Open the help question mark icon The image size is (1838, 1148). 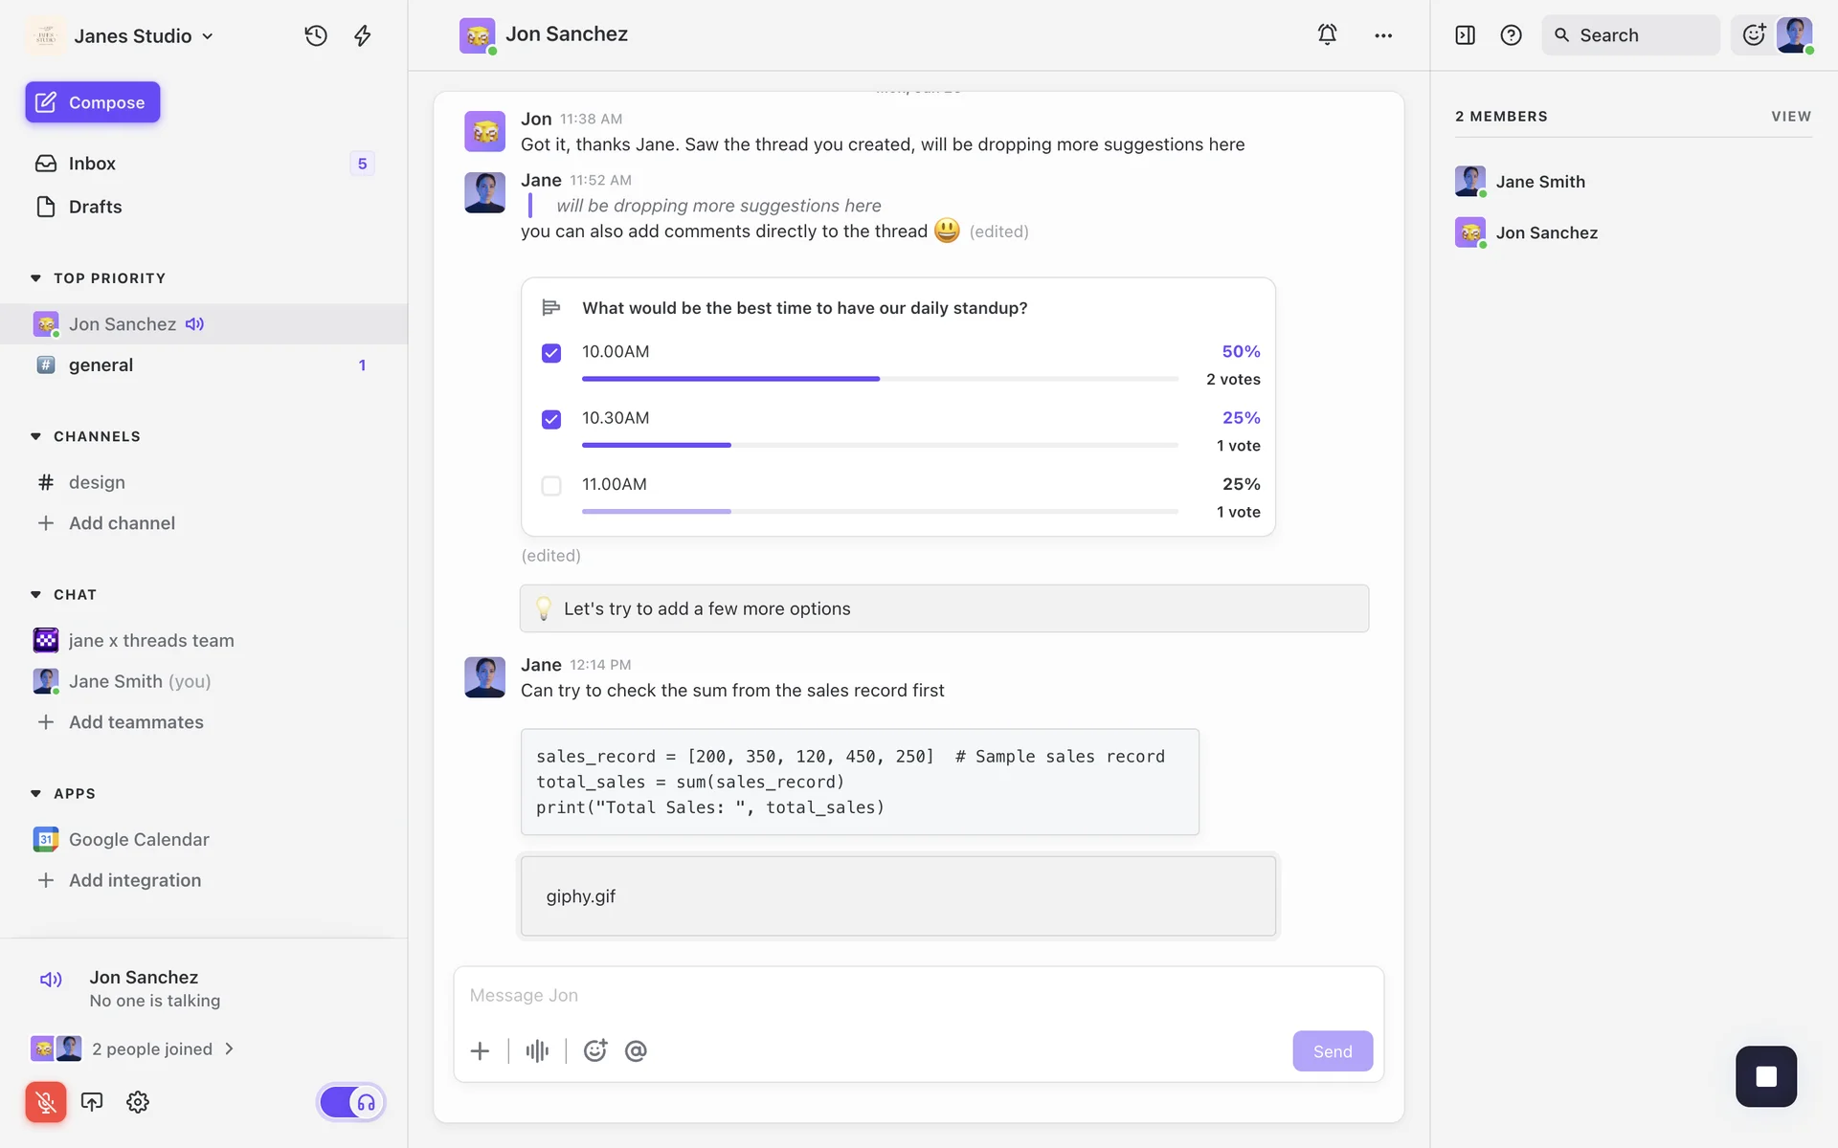point(1511,35)
